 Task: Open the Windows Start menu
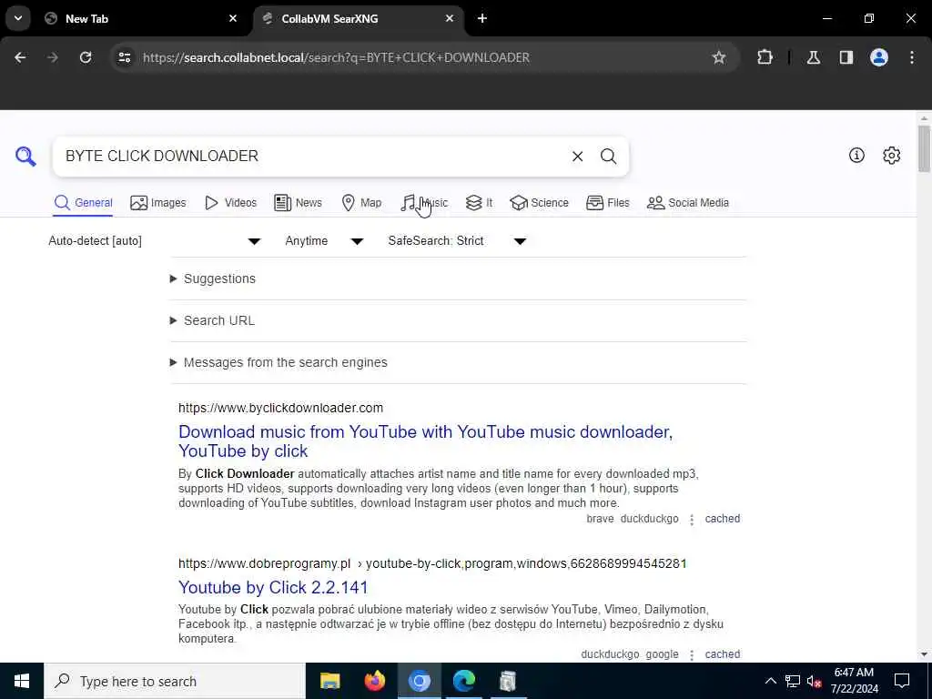22,681
